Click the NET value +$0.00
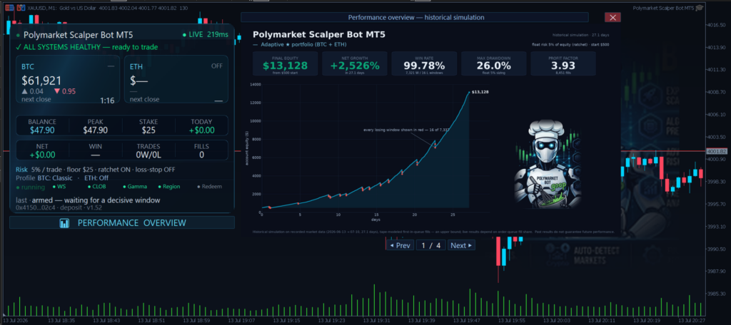 [42, 155]
